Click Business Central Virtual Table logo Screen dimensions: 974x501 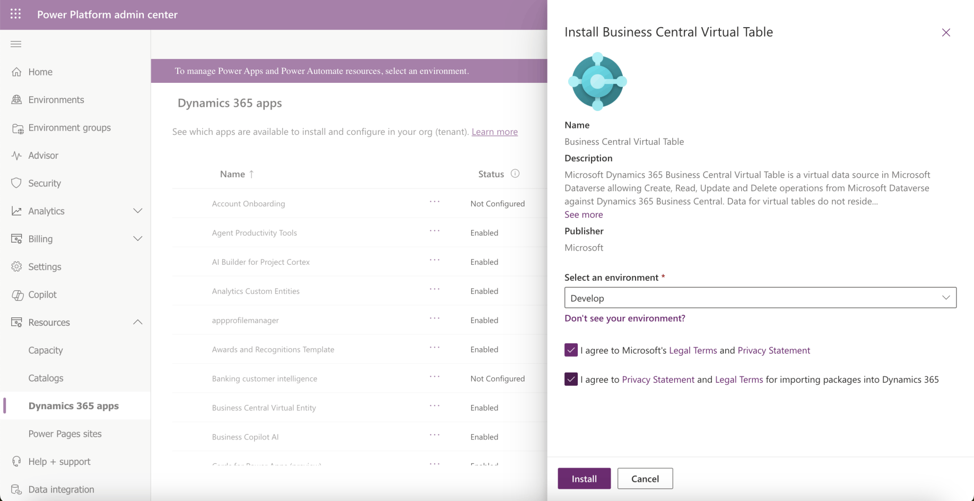[597, 82]
